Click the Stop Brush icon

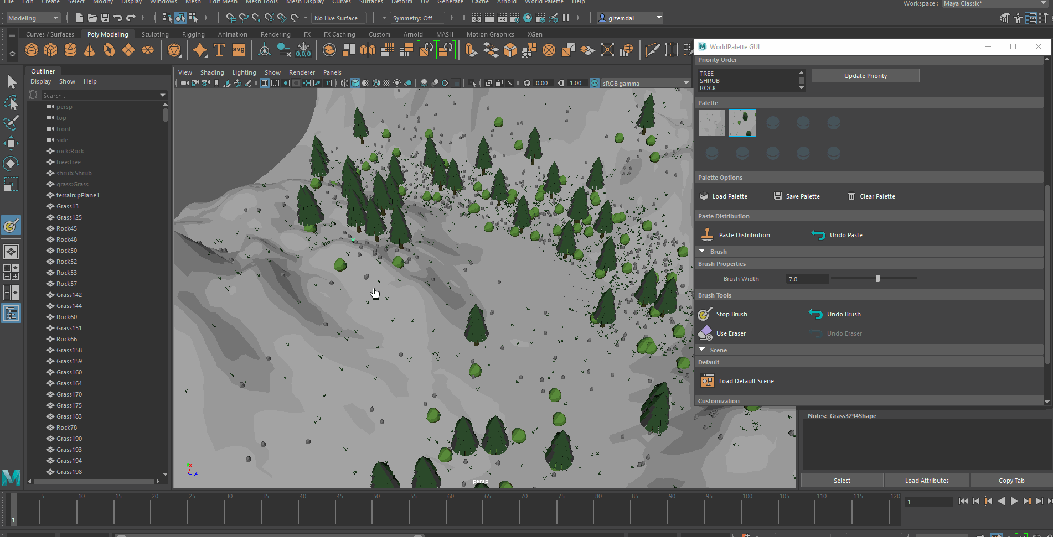pyautogui.click(x=705, y=314)
